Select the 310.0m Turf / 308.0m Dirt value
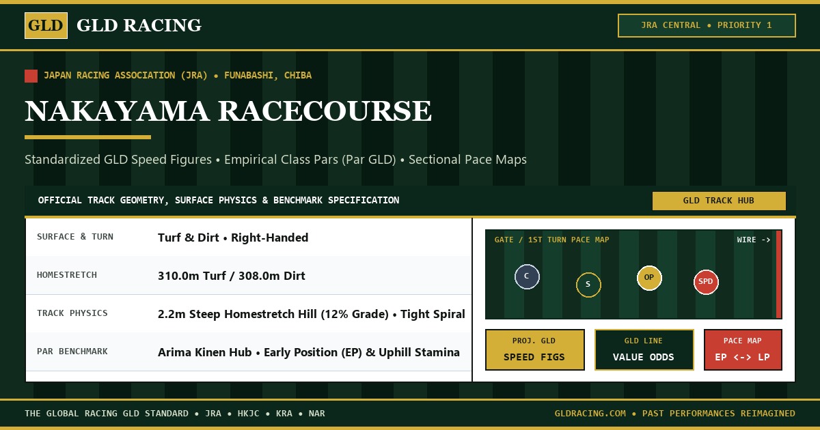Viewport: 820px width, 430px height. (232, 276)
